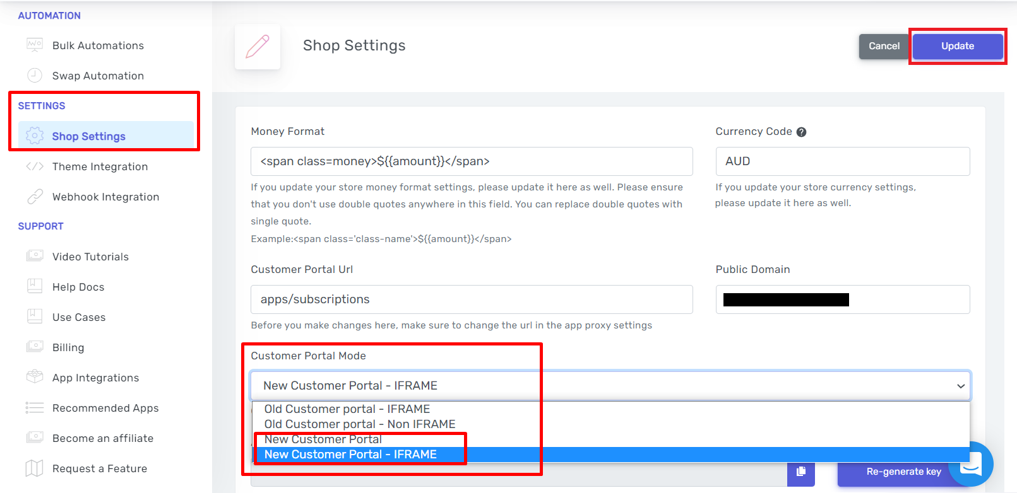Select Become an affiliate
The width and height of the screenshot is (1017, 493).
tap(104, 438)
